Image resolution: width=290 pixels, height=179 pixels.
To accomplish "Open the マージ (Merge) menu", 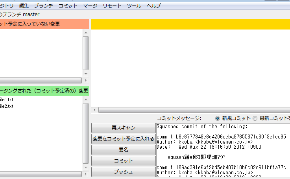I will pos(90,6).
